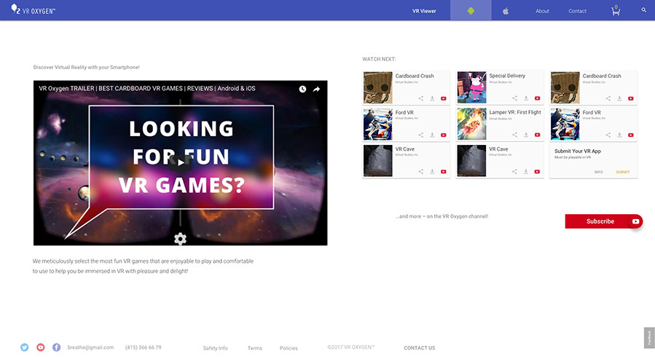The width and height of the screenshot is (655, 364).
Task: Open the Android apps tab icon
Action: coord(471,11)
